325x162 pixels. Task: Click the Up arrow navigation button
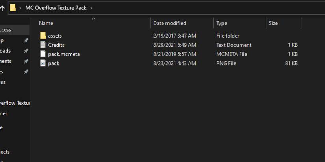coord(2,7)
